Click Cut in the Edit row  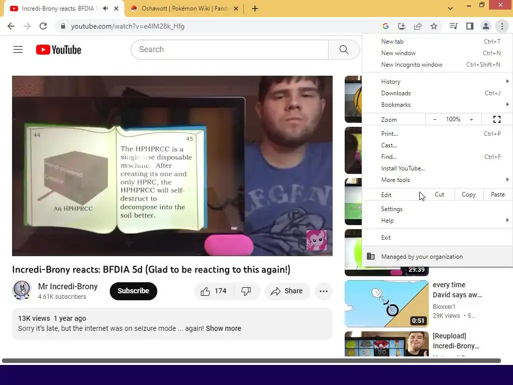tap(439, 195)
